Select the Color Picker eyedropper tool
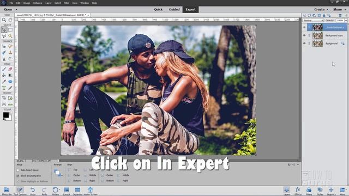Screen dimensions: 349x196 [x=4, y=82]
